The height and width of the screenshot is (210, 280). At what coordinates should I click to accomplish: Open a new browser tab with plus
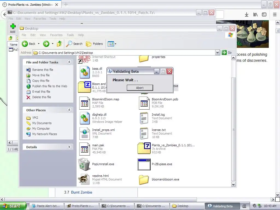click(66, 4)
